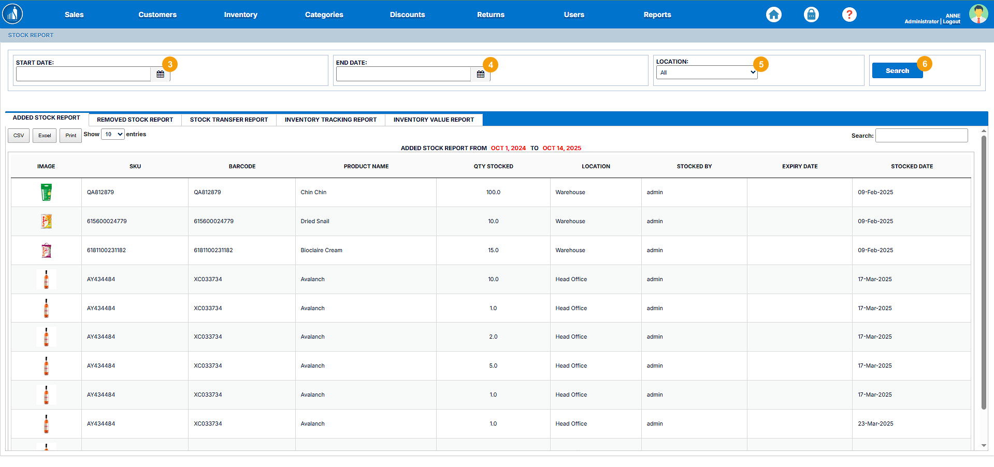Viewport: 994px width, 467px height.
Task: Click into the table Search input field
Action: 921,136
